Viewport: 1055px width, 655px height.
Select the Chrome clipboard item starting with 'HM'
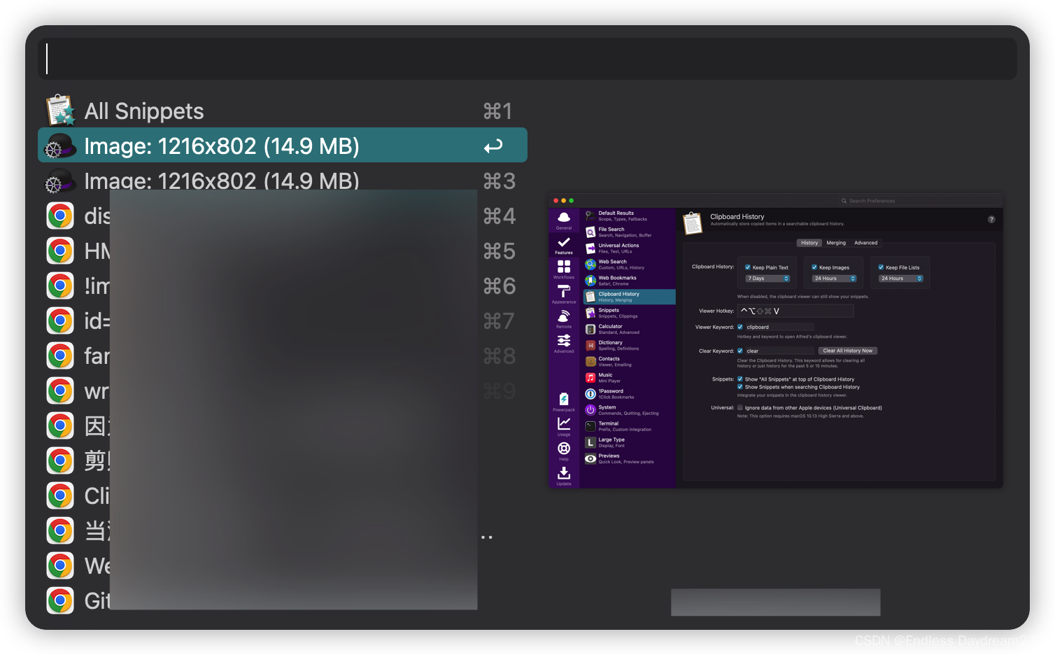point(283,251)
